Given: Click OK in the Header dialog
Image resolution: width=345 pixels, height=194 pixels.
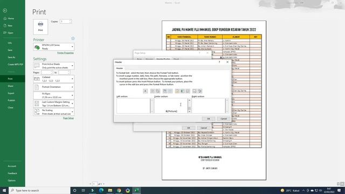Looking at the screenshot, I should coord(209,119).
